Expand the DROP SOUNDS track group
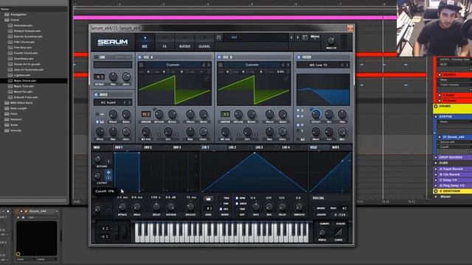472x265 pixels. click(436, 157)
